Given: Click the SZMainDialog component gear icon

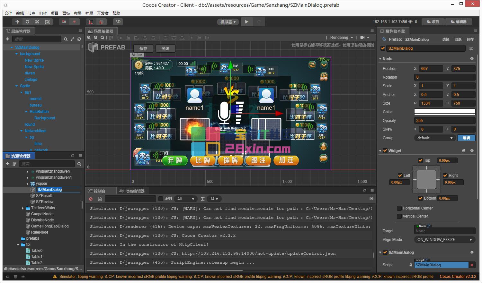Looking at the screenshot, I should click(x=472, y=253).
